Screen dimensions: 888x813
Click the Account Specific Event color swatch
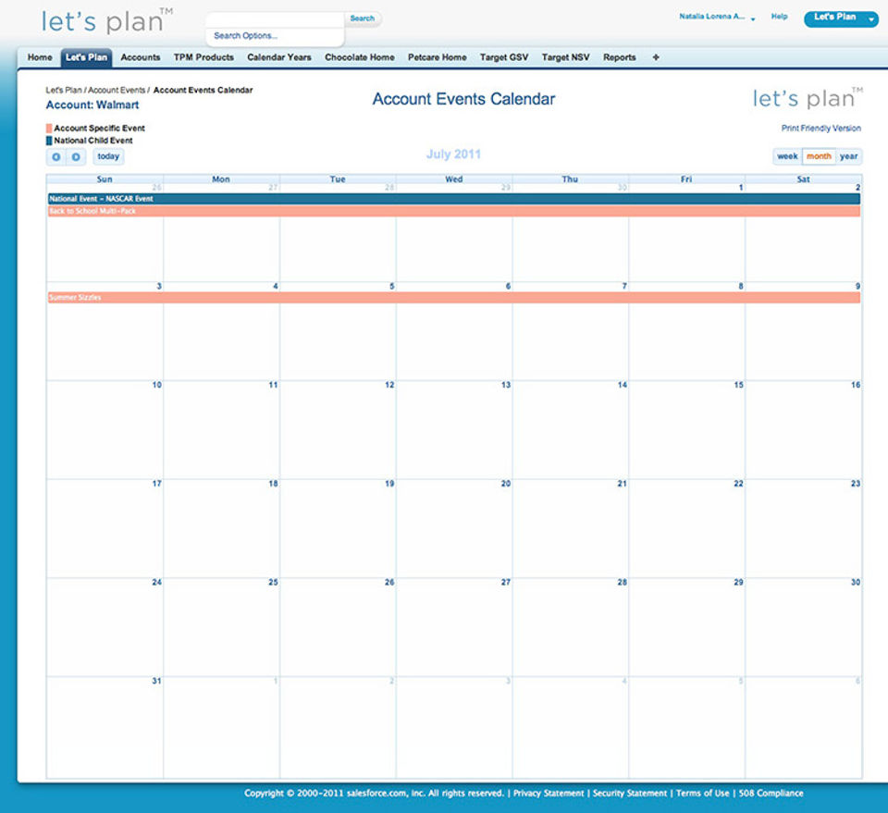click(x=49, y=129)
